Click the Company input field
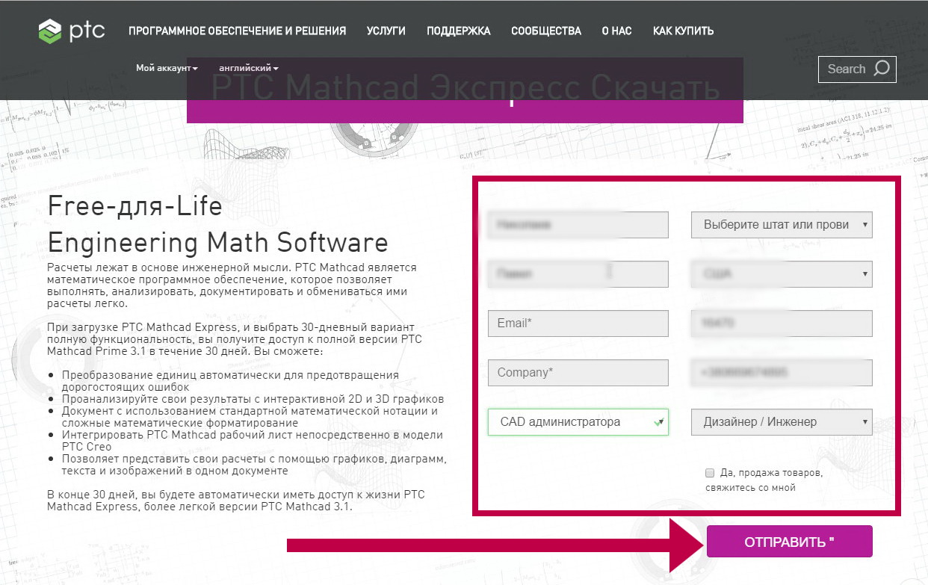The image size is (928, 585). (x=578, y=373)
